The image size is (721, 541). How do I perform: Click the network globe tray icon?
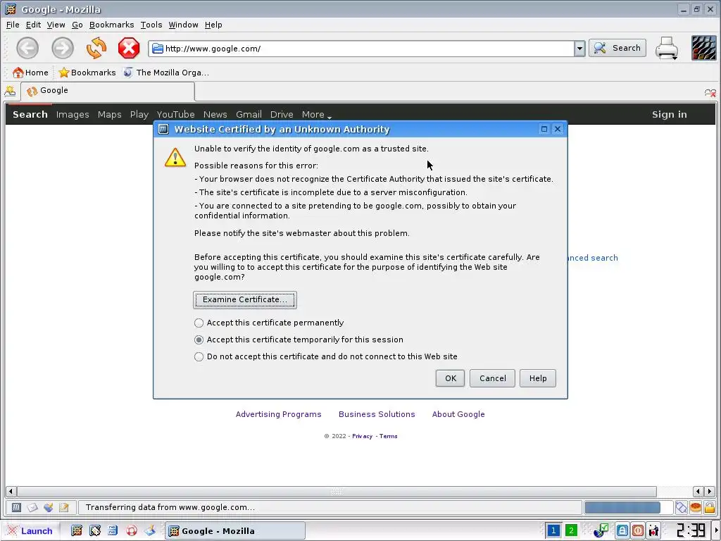[x=601, y=530]
